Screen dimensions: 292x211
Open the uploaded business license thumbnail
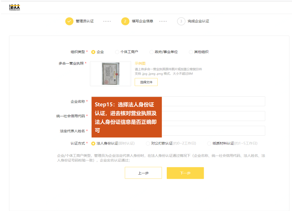110,73
